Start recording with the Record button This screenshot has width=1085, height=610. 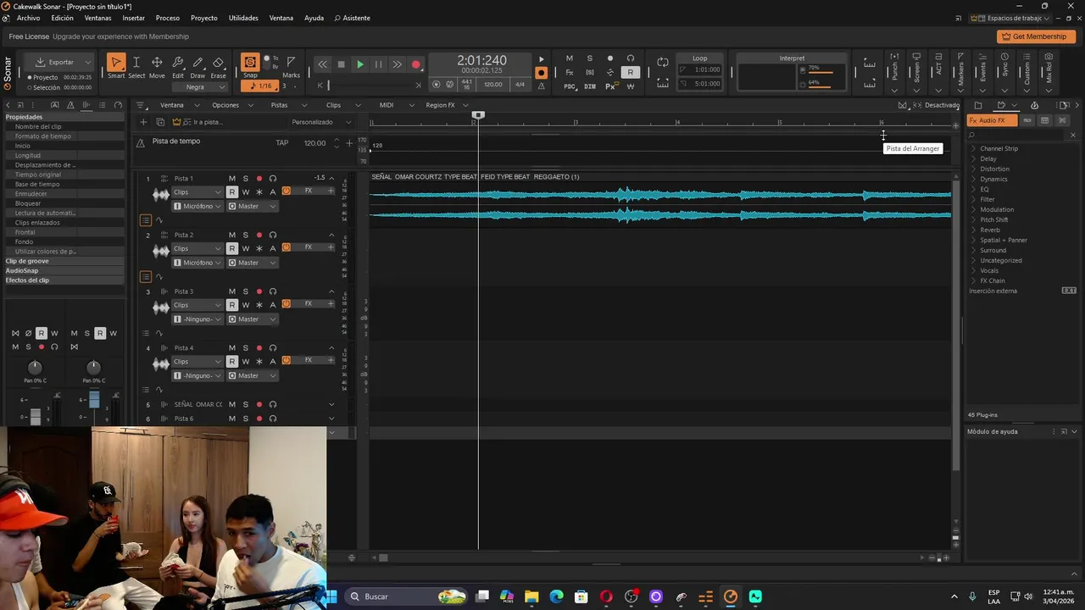coord(415,64)
